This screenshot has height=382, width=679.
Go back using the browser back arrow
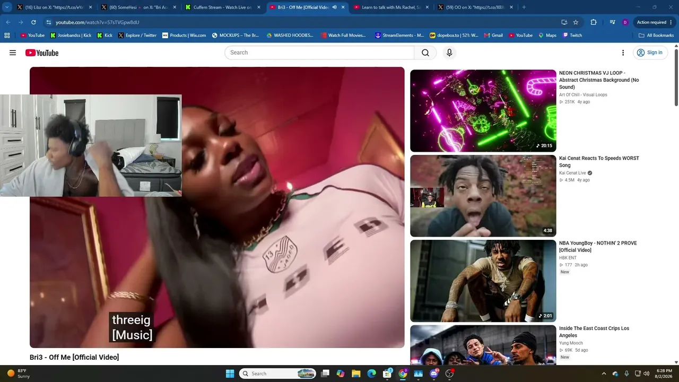8,22
